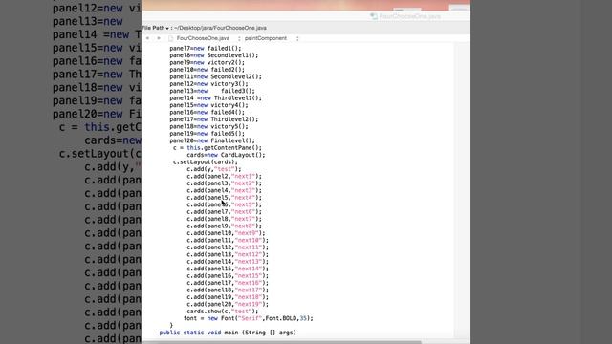Viewport: 612px width, 344px height.
Task: Click the line 'c.add(panel7,"next6");'
Action: 224,212
